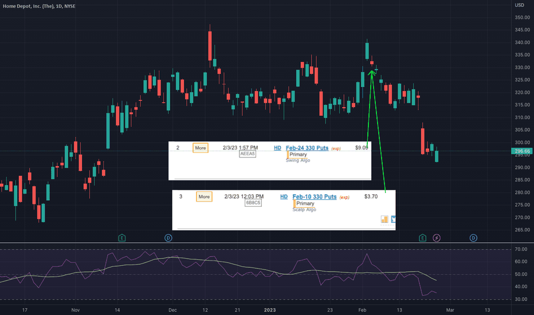This screenshot has height=315, width=534.
Task: Click the 30.00 RSI axis label
Action: click(521, 300)
